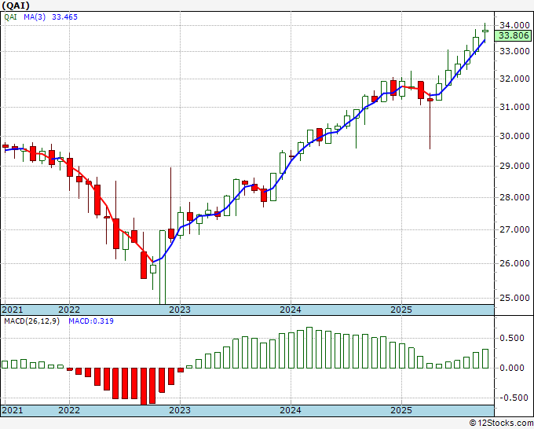Select the 32.000 price axis label

[x=514, y=79]
